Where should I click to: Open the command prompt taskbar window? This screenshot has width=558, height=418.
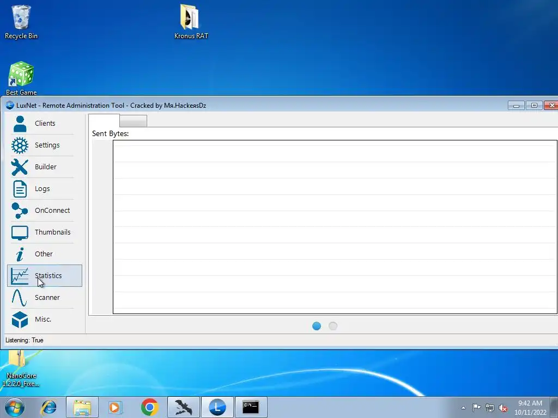point(251,407)
